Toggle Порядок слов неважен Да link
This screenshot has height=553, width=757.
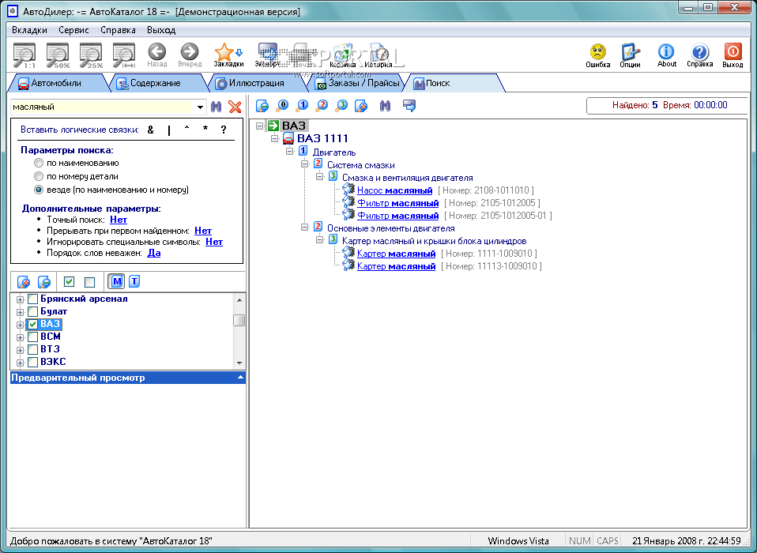pyautogui.click(x=153, y=254)
